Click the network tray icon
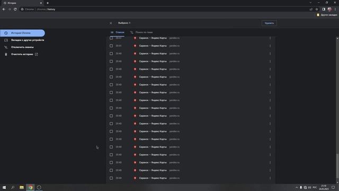Image resolution: width=339 pixels, height=191 pixels. point(305,187)
